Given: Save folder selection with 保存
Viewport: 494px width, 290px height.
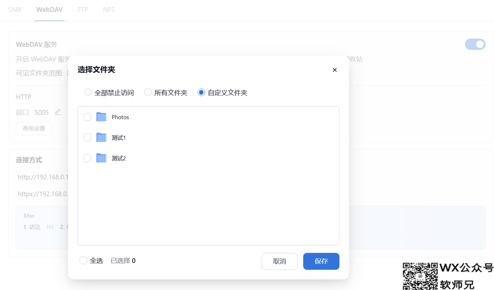Looking at the screenshot, I should 321,261.
